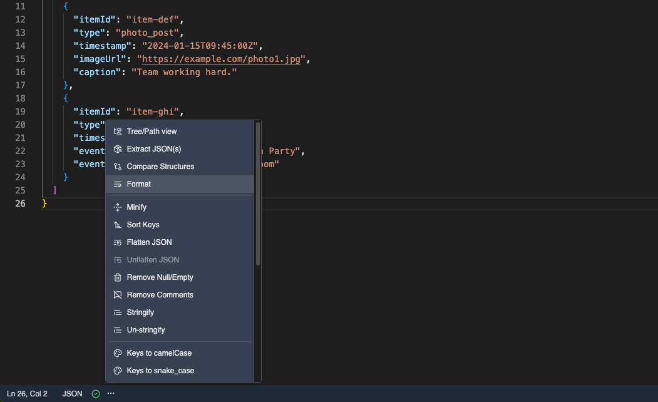This screenshot has width=658, height=402.
Task: Click the Format lines icon
Action: tap(118, 184)
